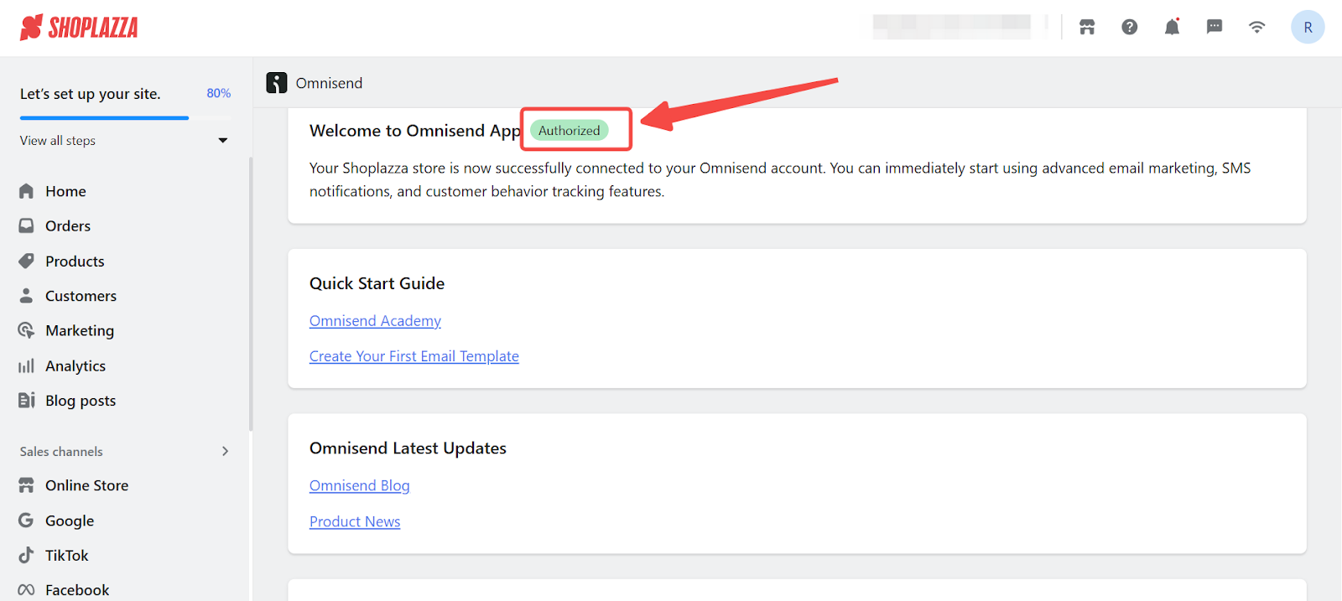
Task: Click the TikTok note icon
Action: coord(27,555)
